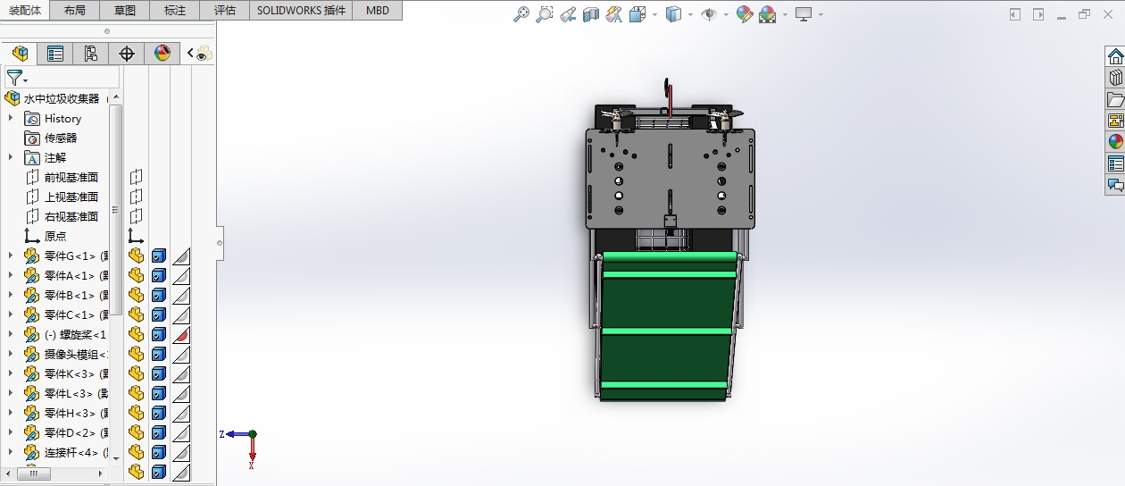1125x486 pixels.
Task: Open SOLIDWORKS Resources home in task pane
Action: tap(1115, 56)
